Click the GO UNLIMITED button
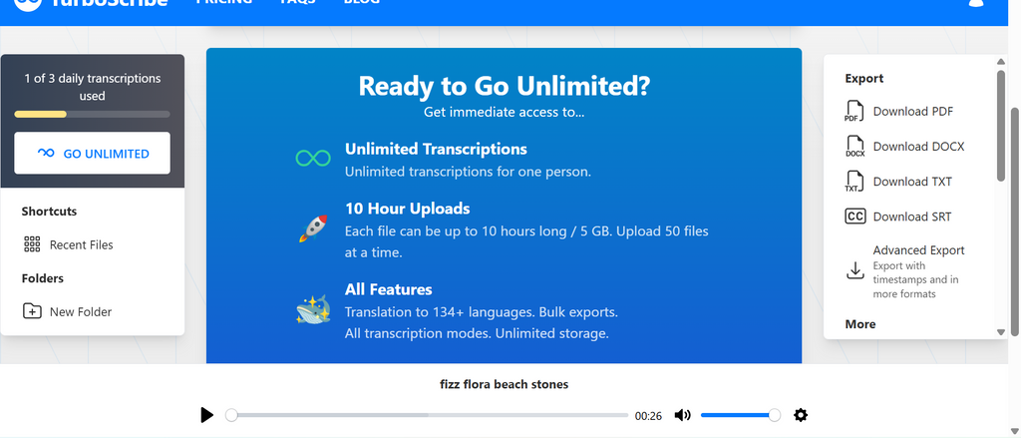 (93, 154)
